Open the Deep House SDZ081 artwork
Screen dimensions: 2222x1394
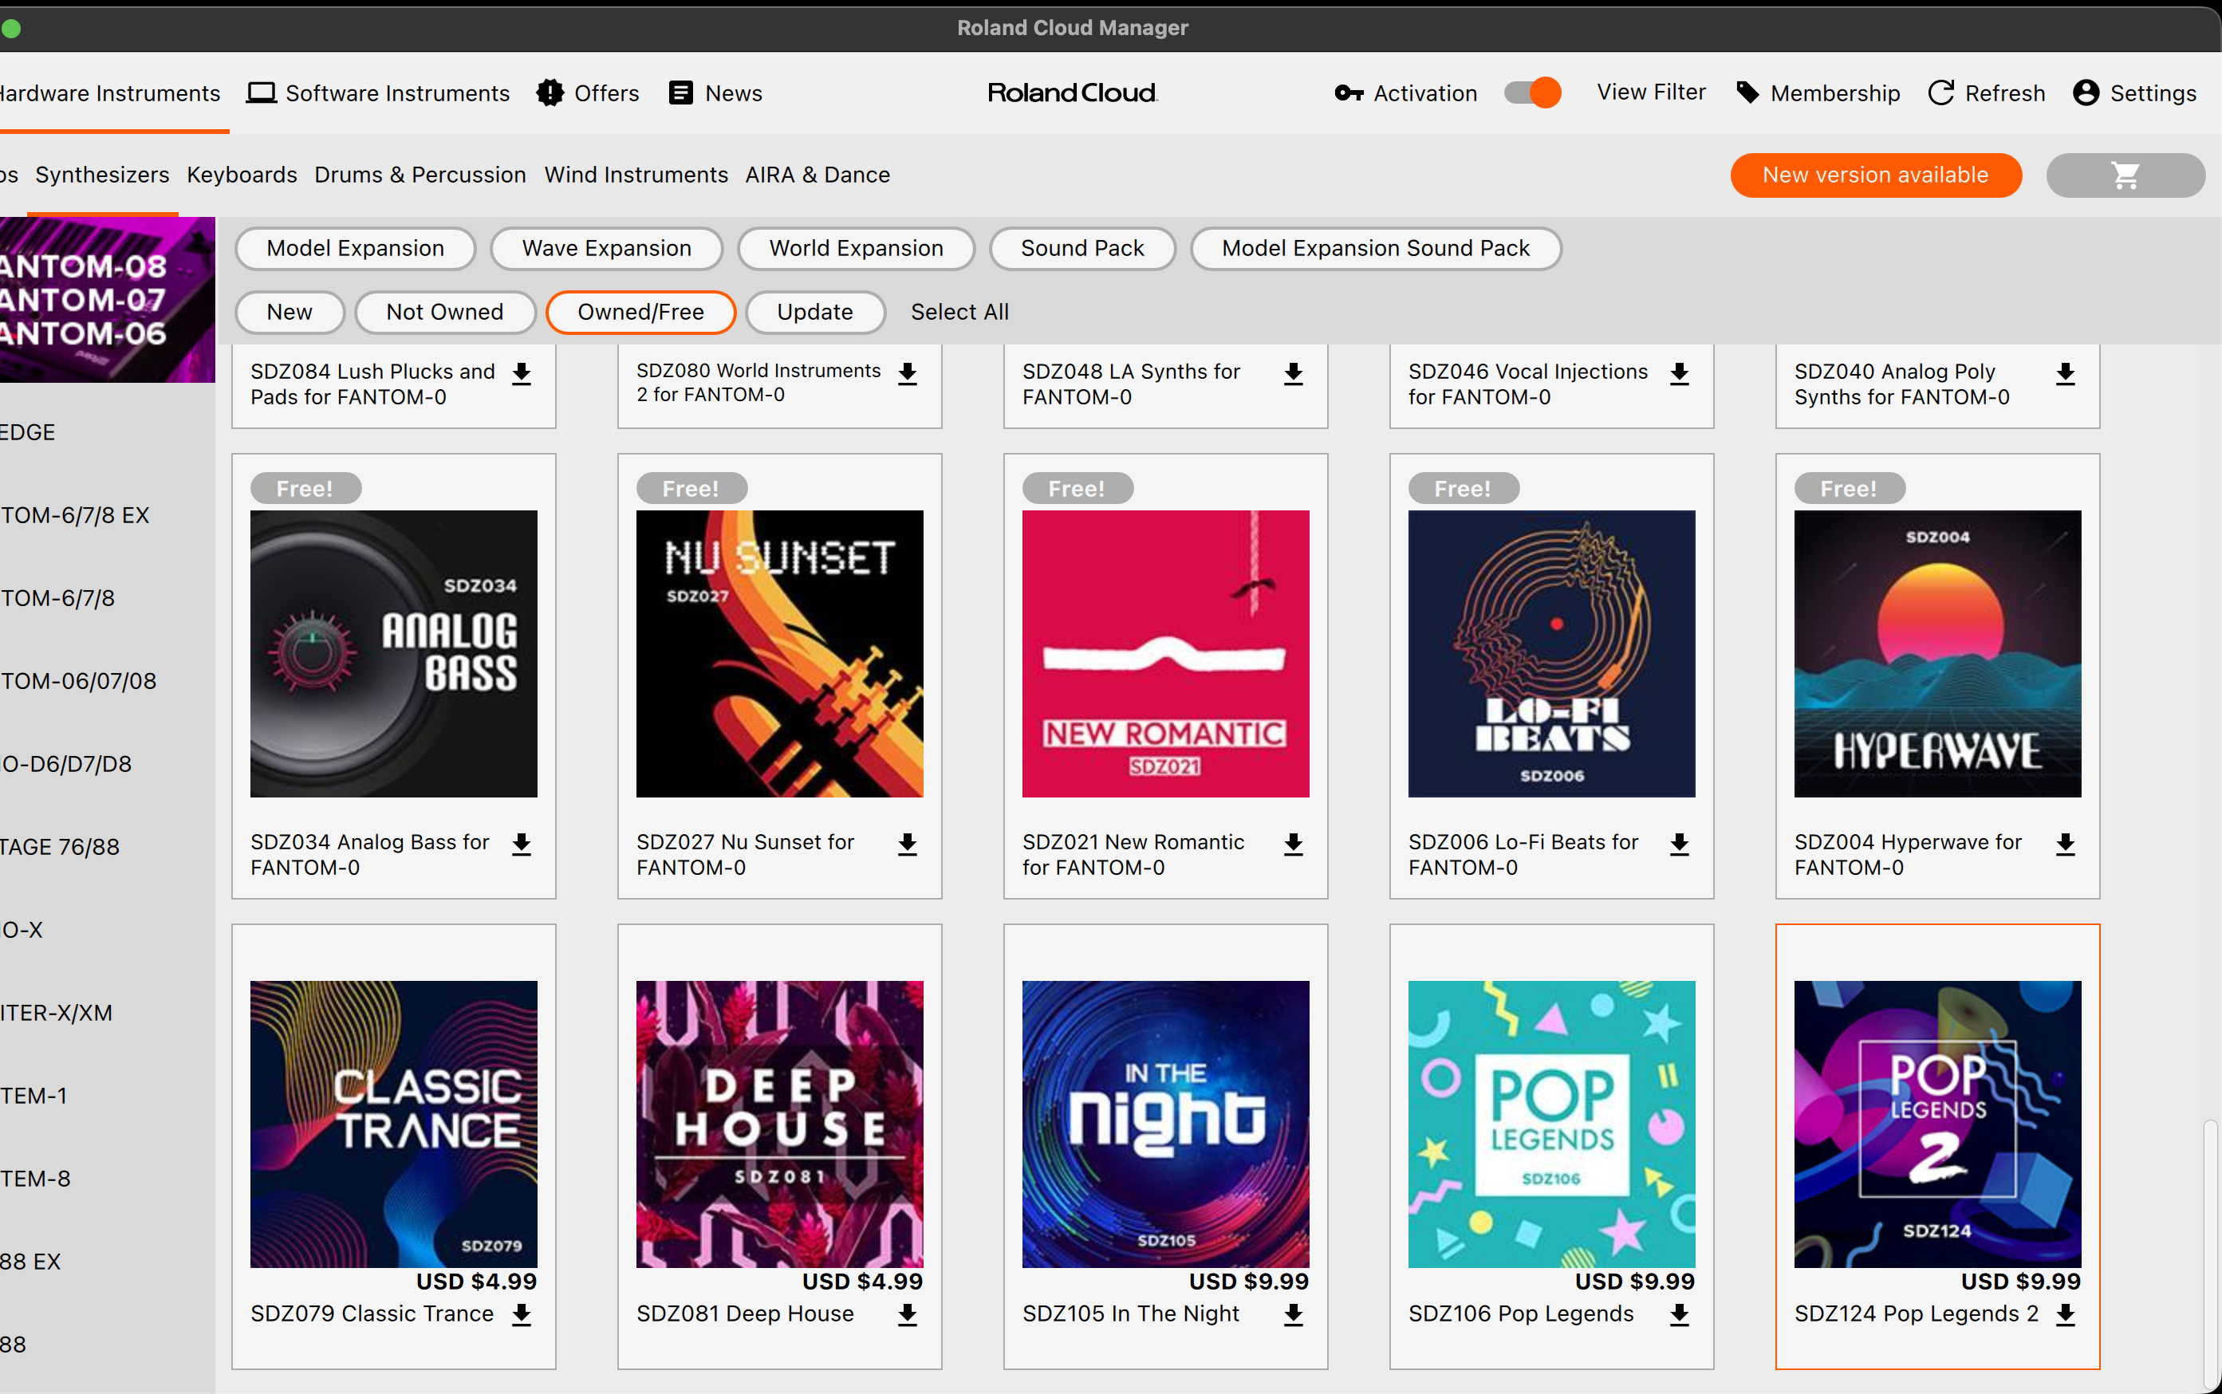click(779, 1124)
